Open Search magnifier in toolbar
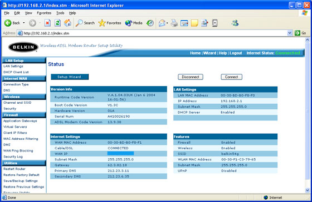The image size is (312, 202). tap(85, 23)
